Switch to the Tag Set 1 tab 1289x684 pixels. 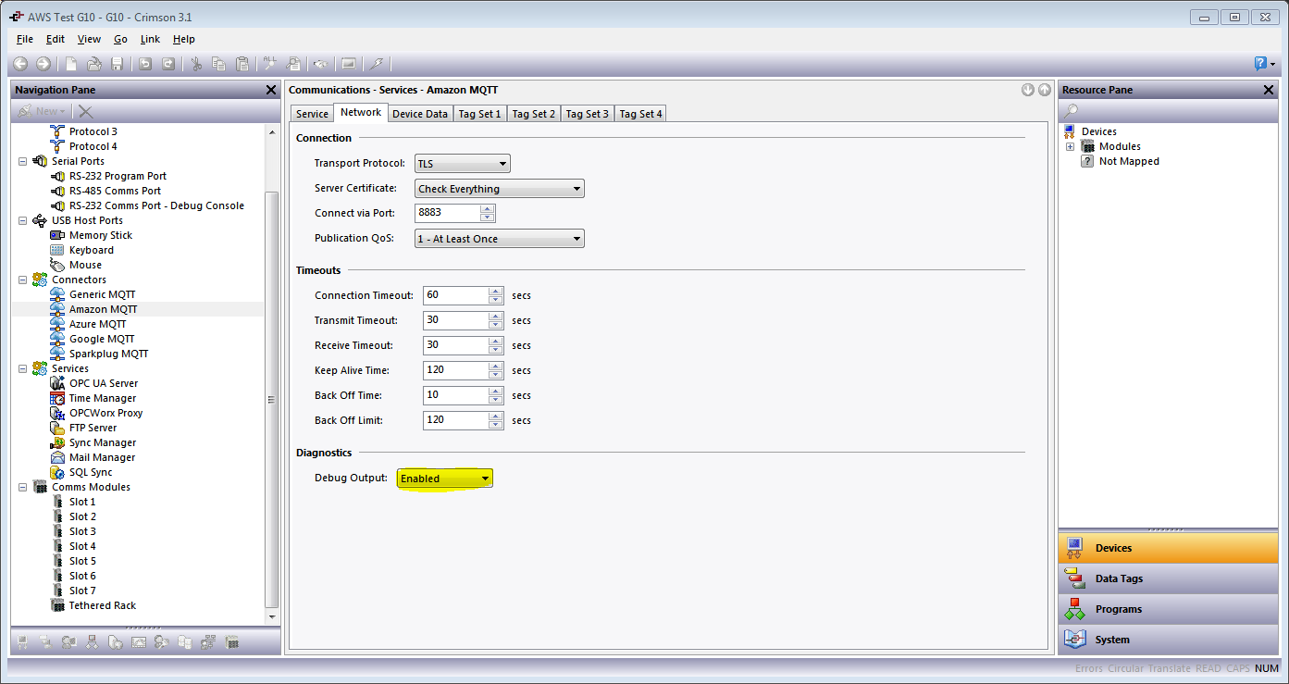(479, 114)
